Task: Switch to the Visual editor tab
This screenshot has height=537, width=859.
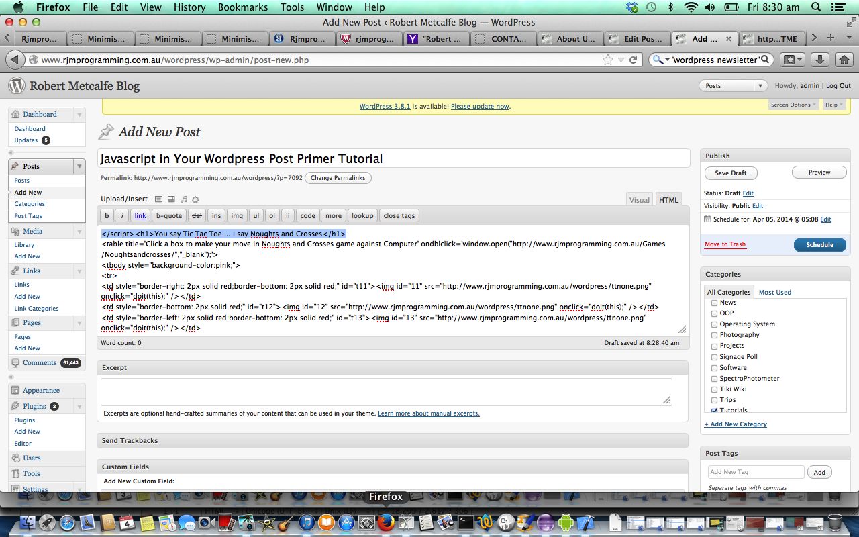Action: coord(640,199)
